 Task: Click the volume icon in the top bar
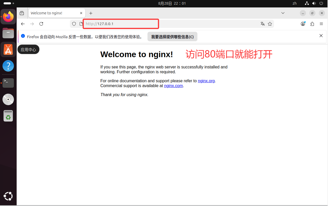tap(314, 4)
